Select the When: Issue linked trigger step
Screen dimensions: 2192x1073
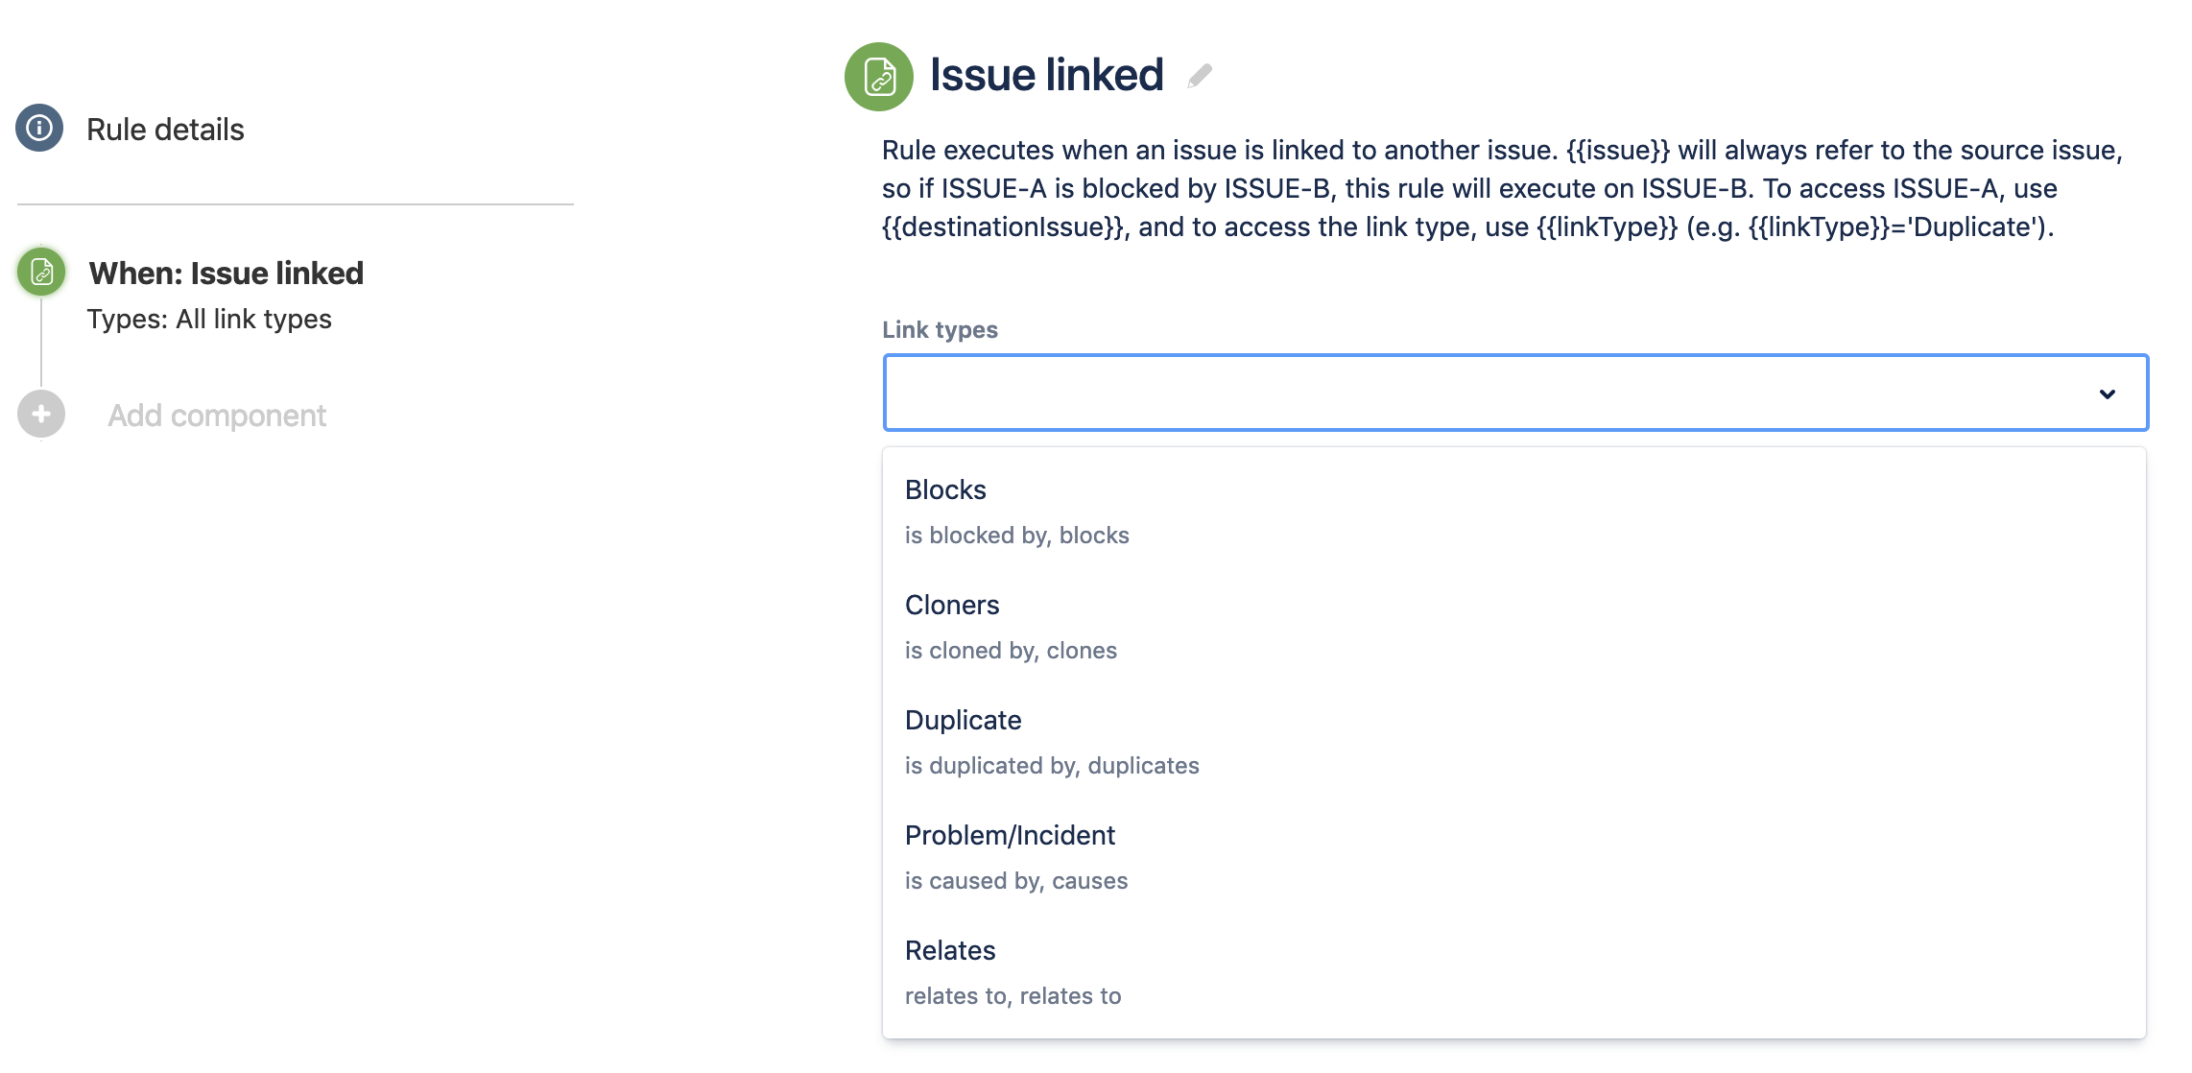click(226, 274)
